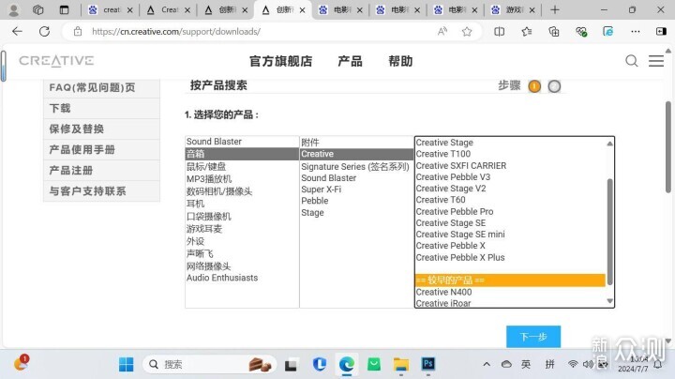Click the taskbar 搜索 search box
This screenshot has height=379, width=675.
click(209, 364)
